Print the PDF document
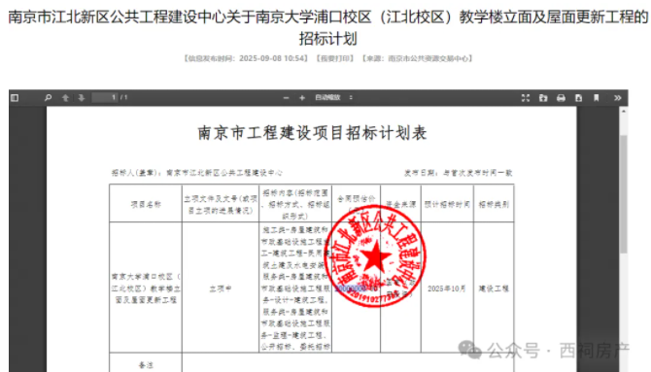This screenshot has height=372, width=651. pos(561,98)
